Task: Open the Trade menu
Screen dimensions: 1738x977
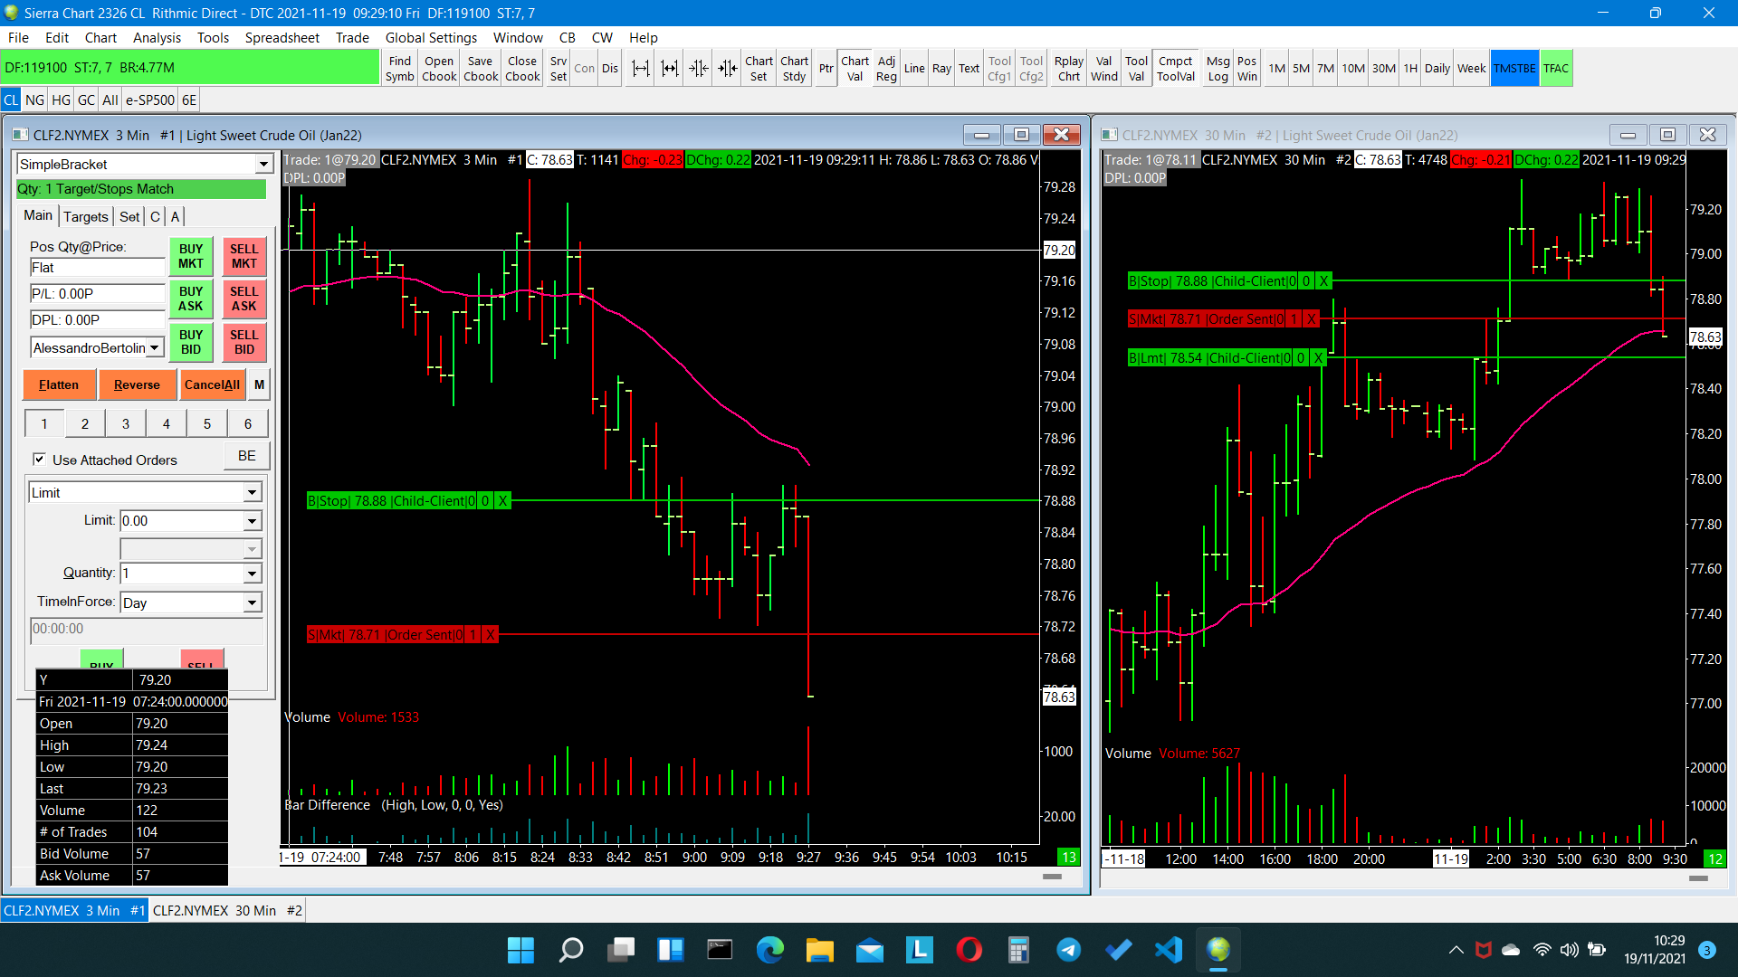Action: point(352,38)
